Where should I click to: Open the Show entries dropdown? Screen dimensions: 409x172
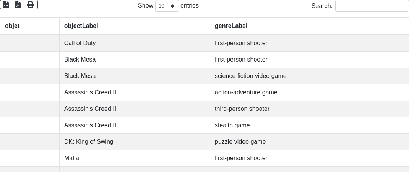click(x=167, y=6)
